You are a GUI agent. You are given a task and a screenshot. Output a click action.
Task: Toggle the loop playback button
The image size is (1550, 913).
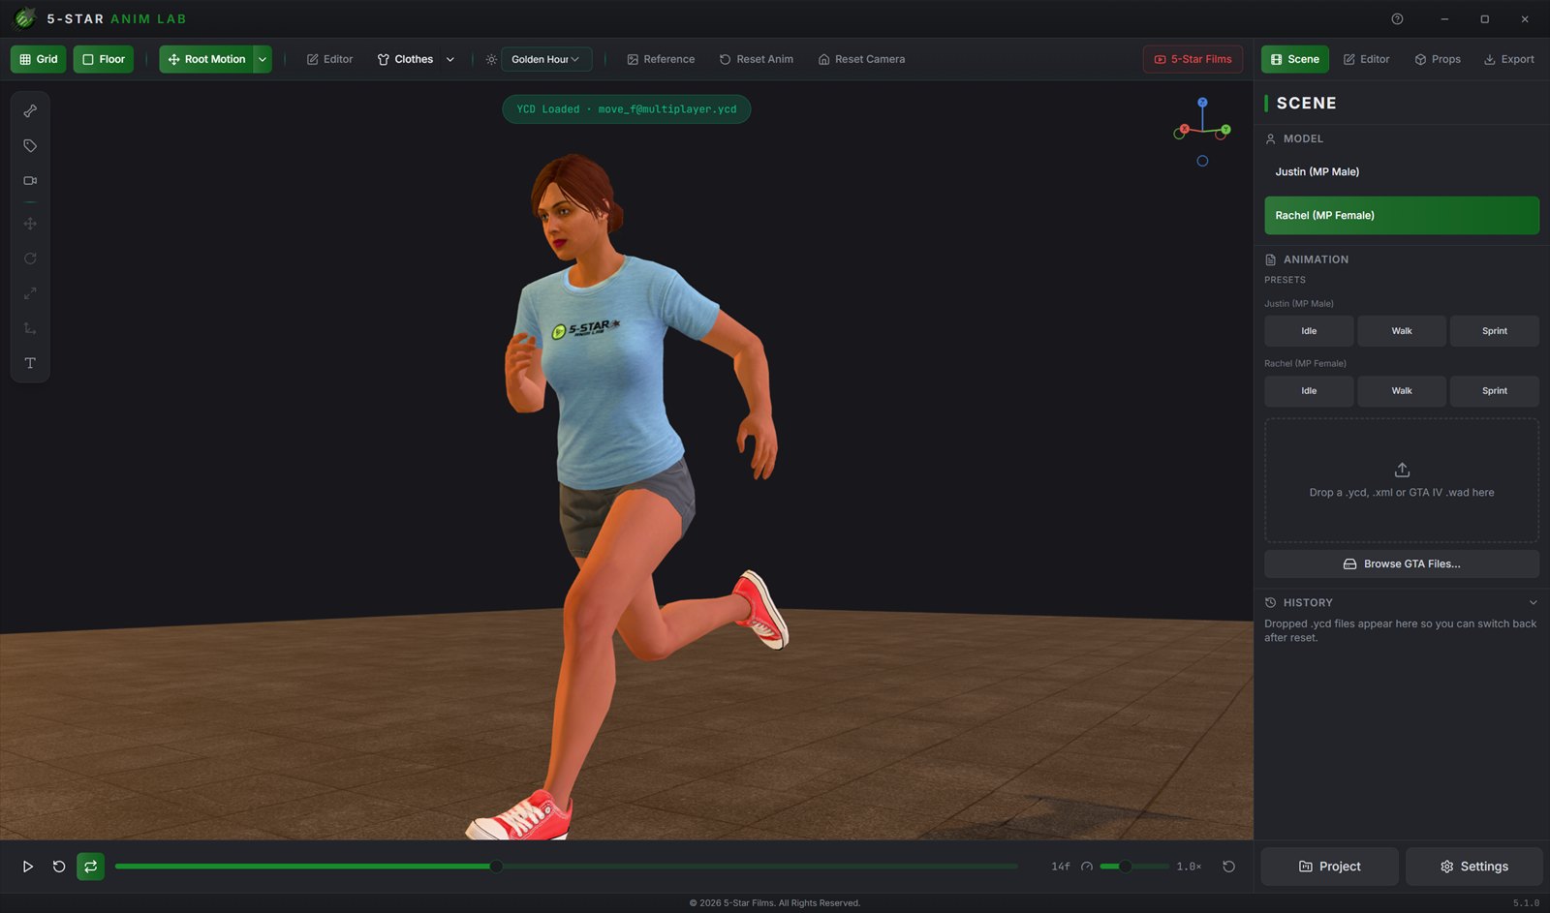point(90,867)
